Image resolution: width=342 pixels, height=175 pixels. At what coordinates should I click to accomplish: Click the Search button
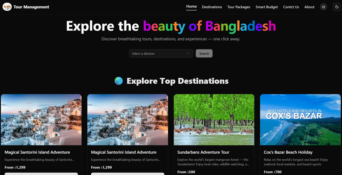click(204, 53)
